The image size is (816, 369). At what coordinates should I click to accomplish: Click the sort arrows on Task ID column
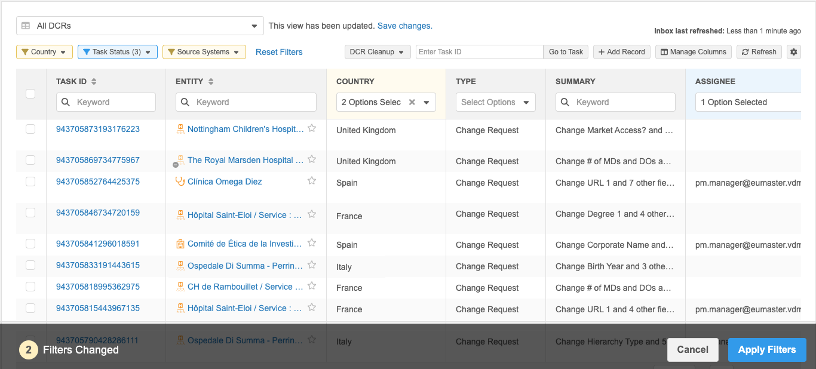coord(94,81)
